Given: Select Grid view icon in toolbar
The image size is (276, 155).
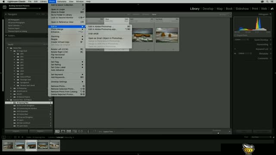Looking at the screenshot, I should coord(57,131).
